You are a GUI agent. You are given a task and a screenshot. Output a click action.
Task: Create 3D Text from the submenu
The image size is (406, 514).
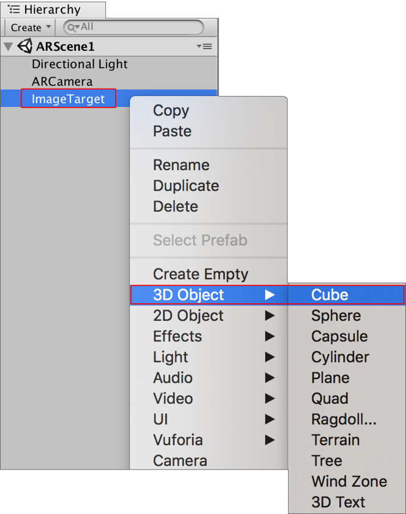click(347, 502)
